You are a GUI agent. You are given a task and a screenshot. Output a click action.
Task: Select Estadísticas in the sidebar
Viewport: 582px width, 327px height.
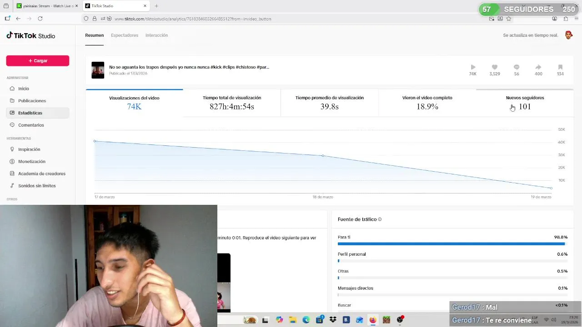click(x=38, y=113)
